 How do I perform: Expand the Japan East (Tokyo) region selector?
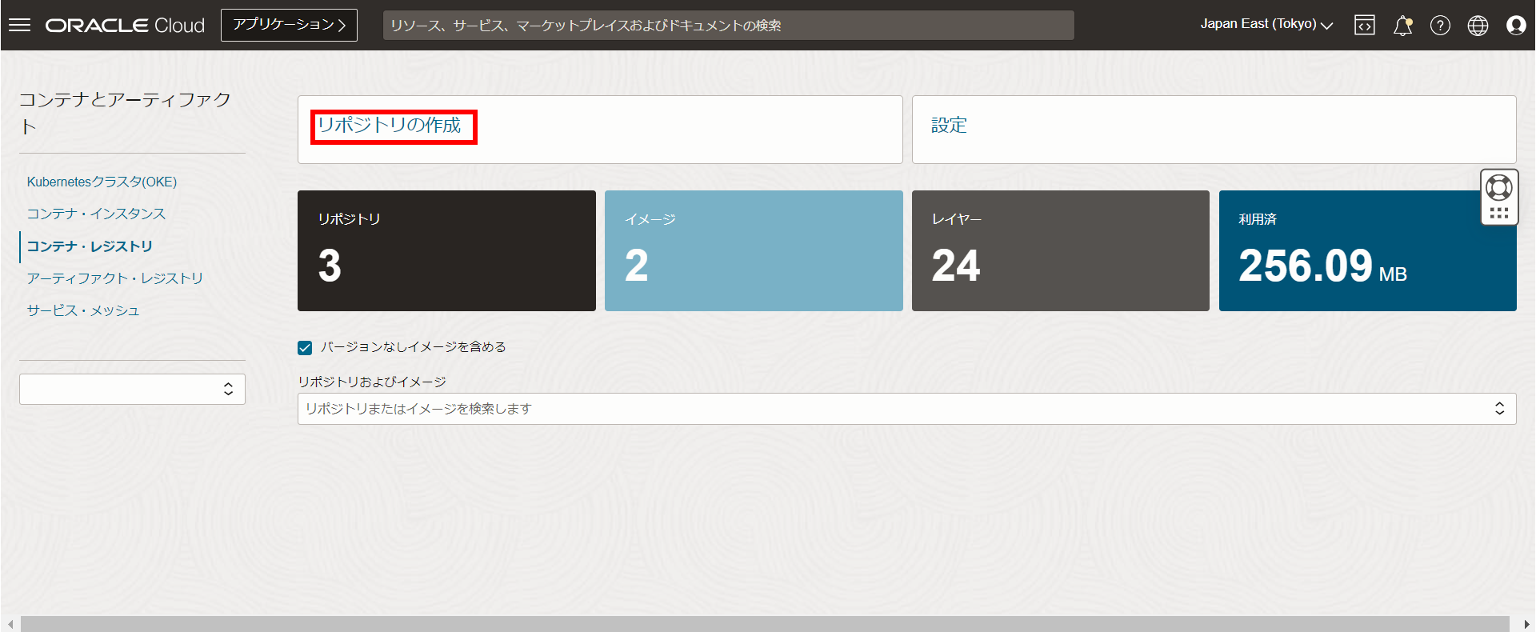click(1266, 25)
